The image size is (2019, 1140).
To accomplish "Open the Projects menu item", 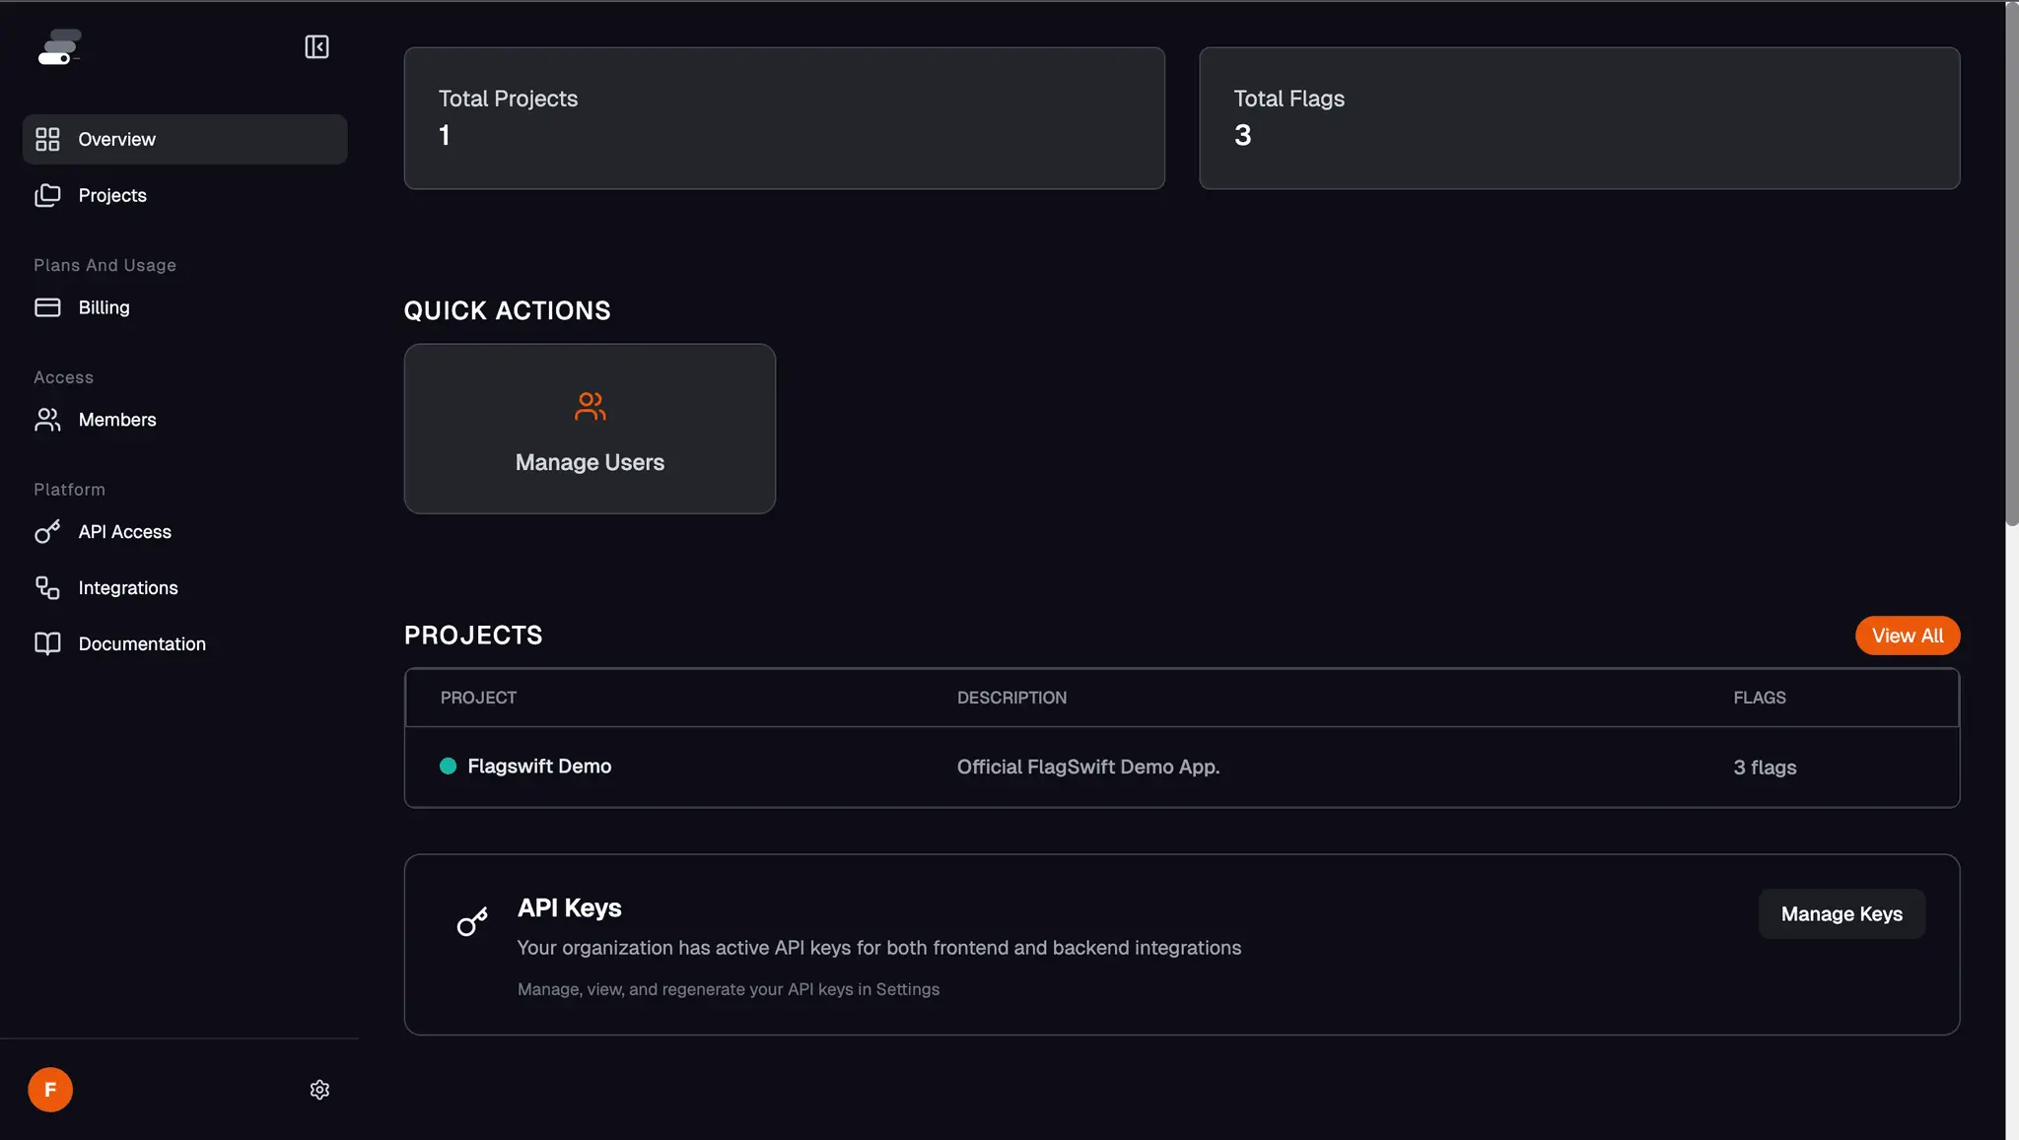I will [x=185, y=195].
